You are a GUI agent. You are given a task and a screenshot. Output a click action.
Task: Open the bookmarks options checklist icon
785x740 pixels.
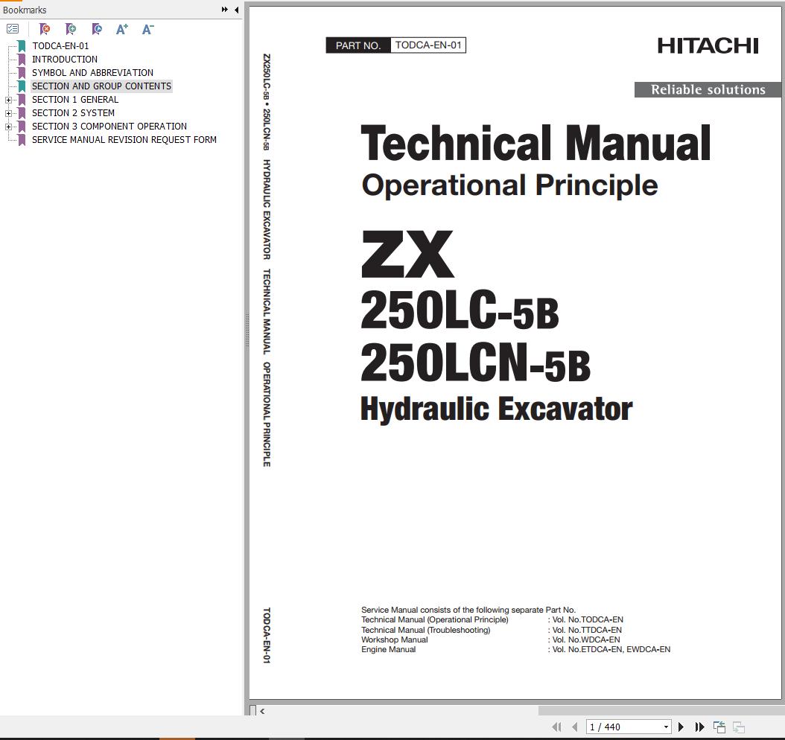pyautogui.click(x=13, y=29)
